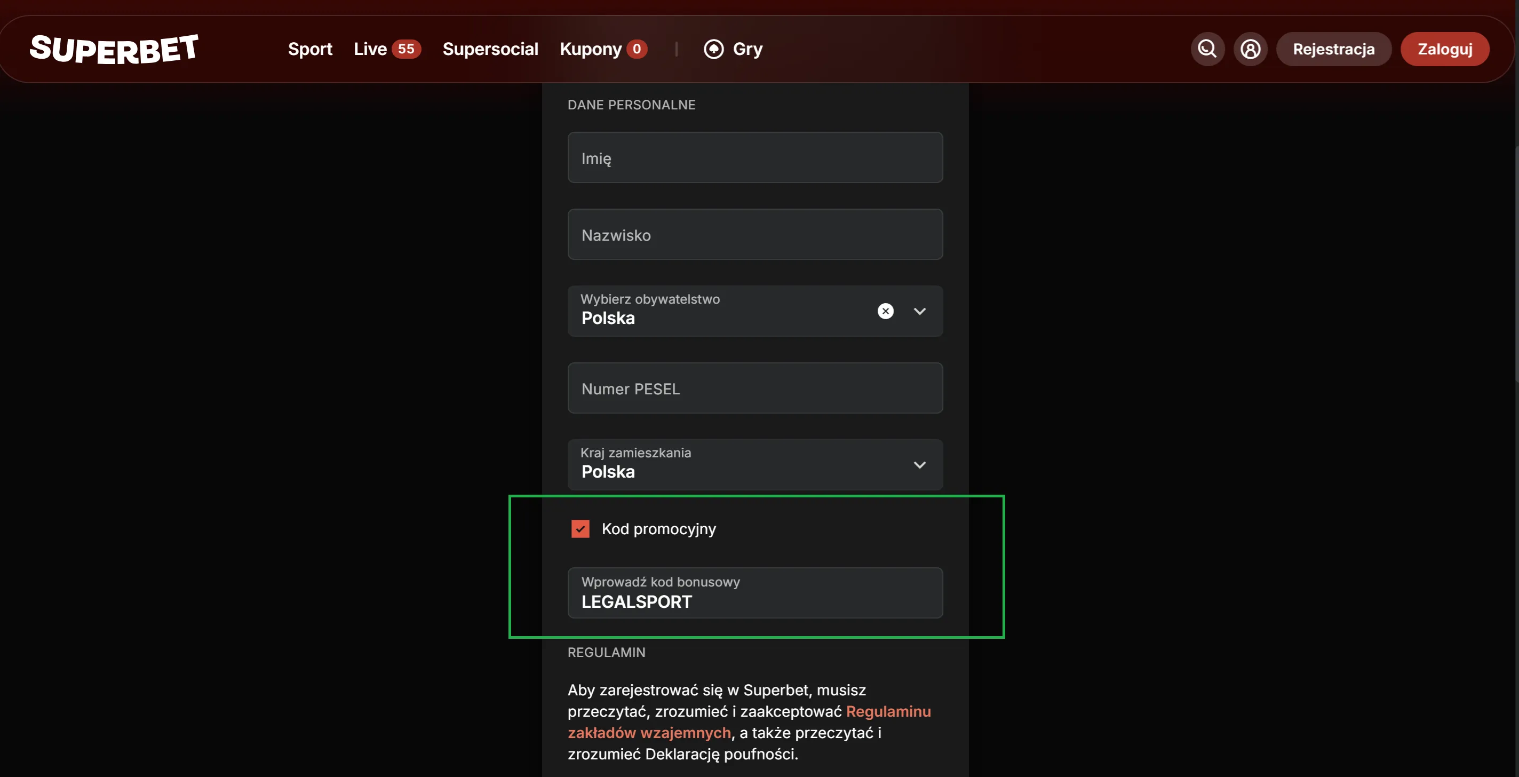Viewport: 1519px width, 777px height.
Task: Open search with magnifier icon
Action: pyautogui.click(x=1207, y=49)
